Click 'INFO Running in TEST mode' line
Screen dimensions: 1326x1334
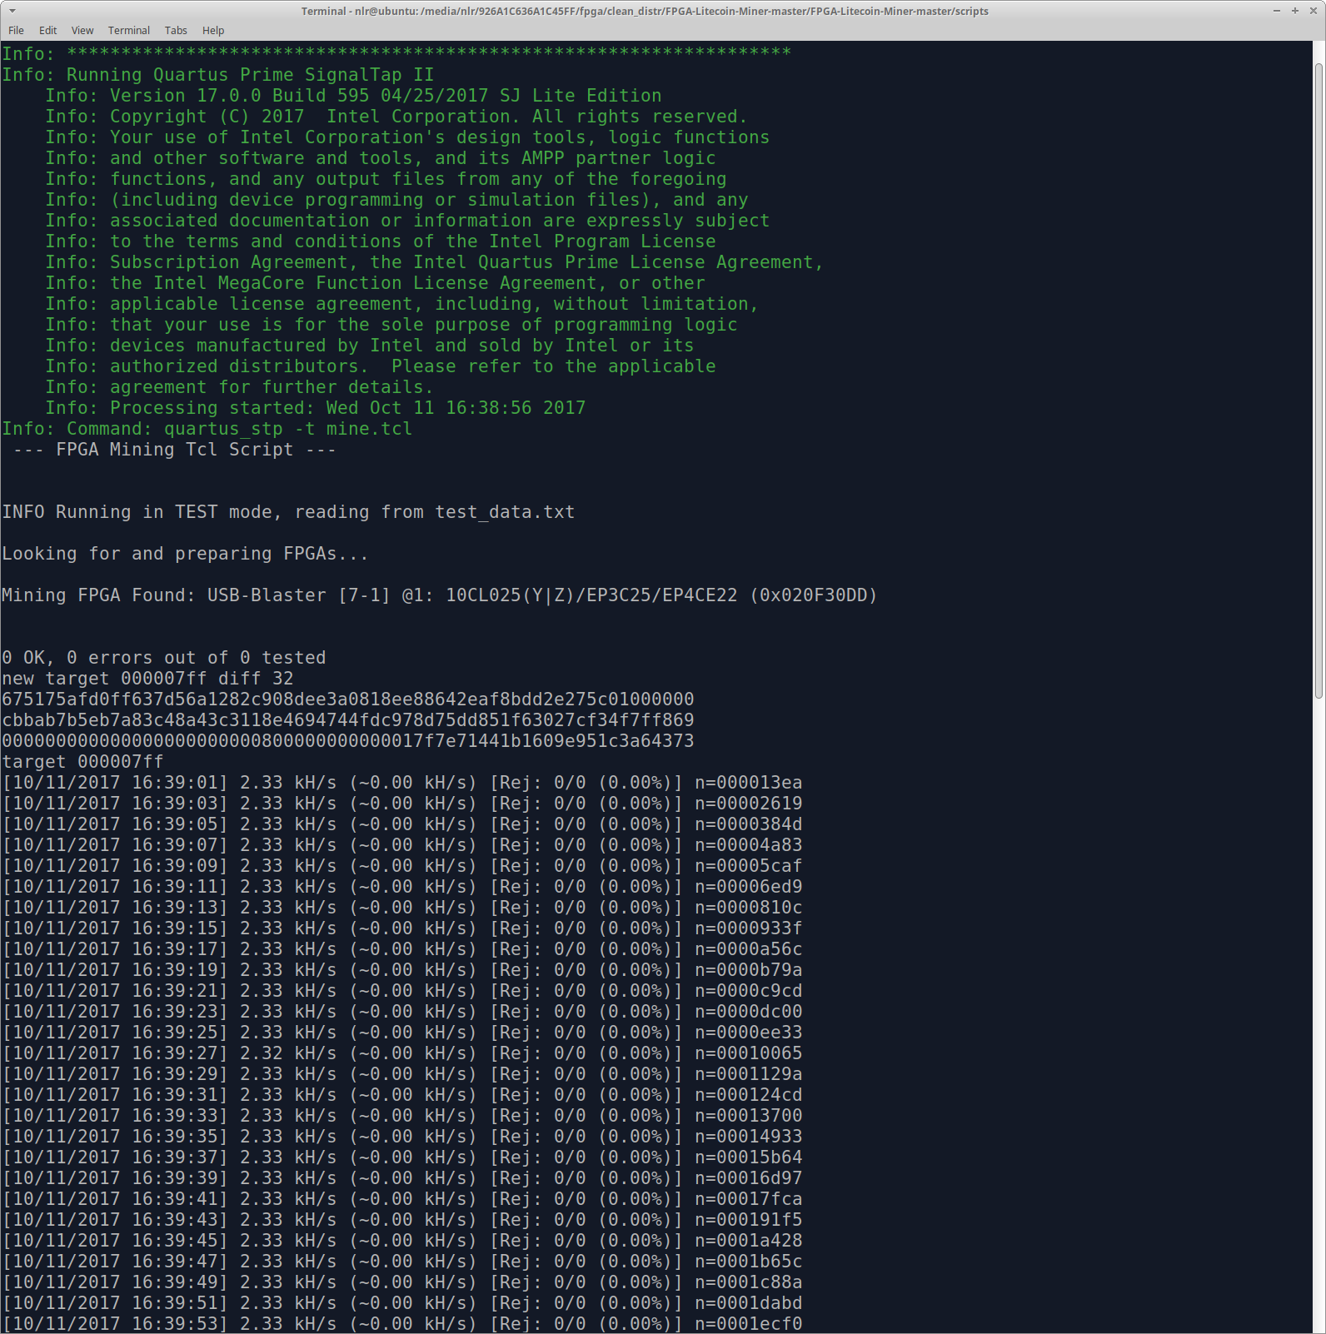[288, 512]
